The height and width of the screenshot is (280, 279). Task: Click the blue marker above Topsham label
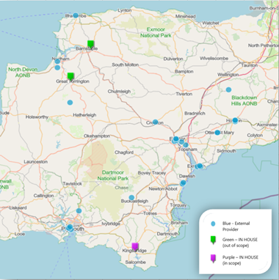click(x=186, y=145)
